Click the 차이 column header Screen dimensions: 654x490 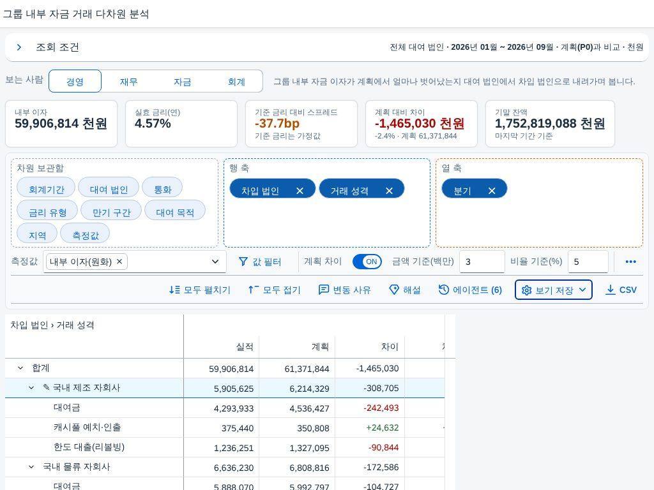tap(370, 346)
